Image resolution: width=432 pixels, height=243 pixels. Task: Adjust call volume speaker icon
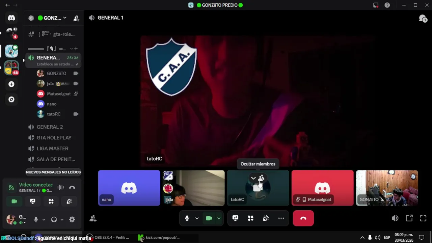[x=395, y=218]
